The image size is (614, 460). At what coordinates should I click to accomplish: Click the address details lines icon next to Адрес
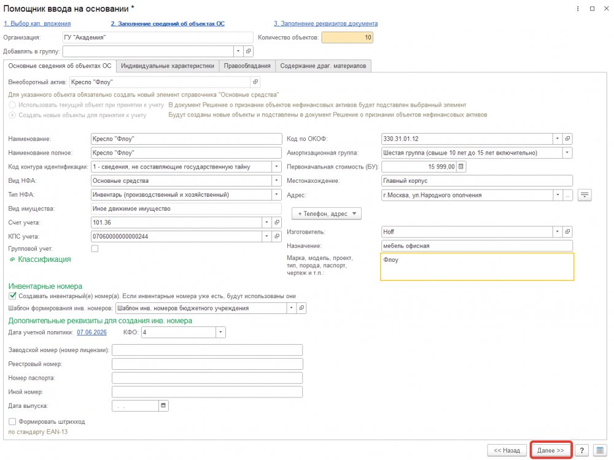pyautogui.click(x=585, y=195)
